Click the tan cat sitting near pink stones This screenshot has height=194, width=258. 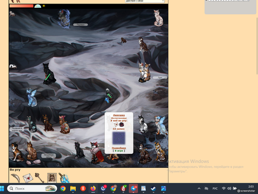pos(31,151)
